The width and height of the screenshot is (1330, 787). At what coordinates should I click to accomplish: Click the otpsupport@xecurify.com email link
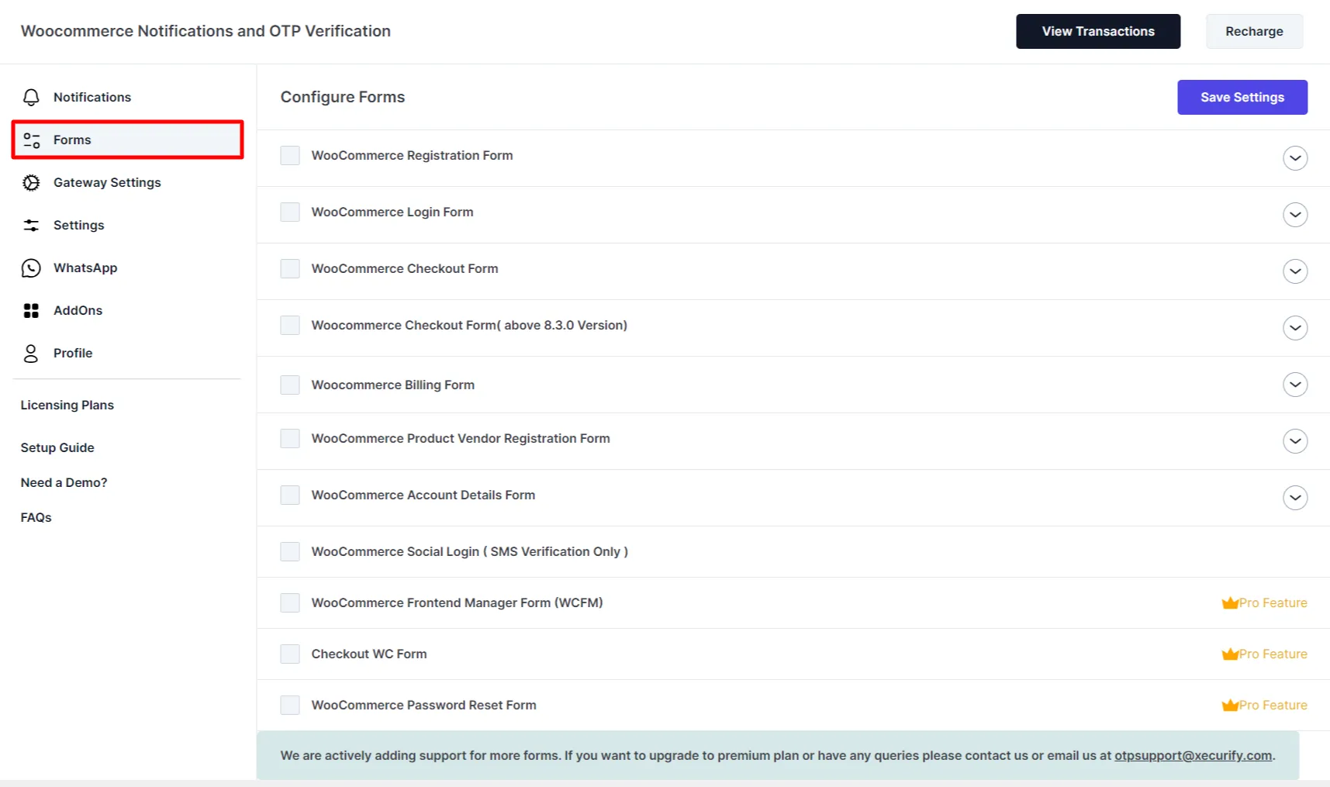click(1193, 755)
